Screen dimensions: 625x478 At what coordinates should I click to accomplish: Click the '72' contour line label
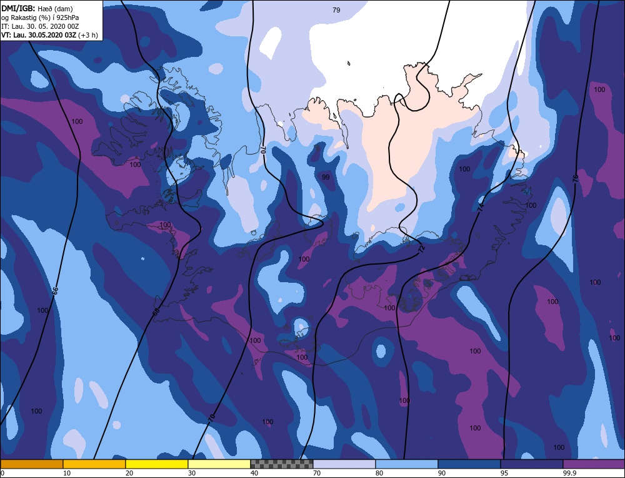tap(421, 249)
